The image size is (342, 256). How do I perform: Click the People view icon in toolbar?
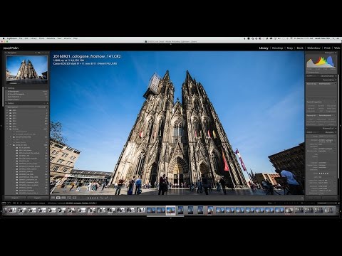pyautogui.click(x=75, y=198)
